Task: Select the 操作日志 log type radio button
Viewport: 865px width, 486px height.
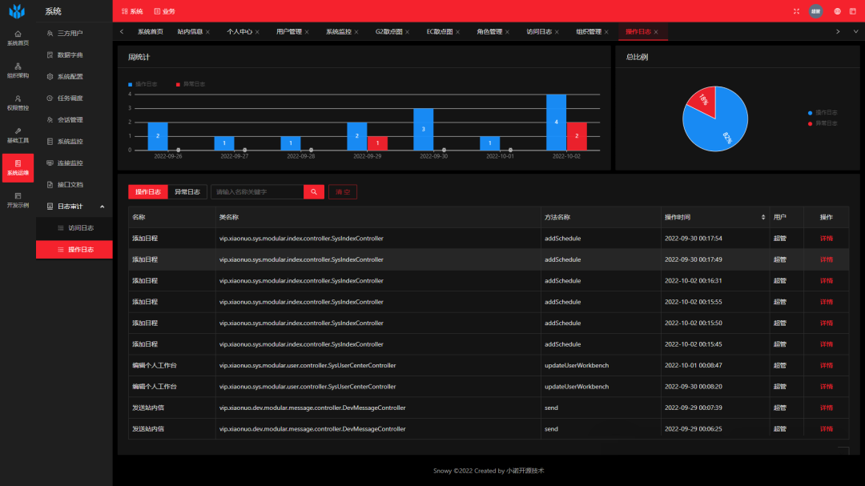Action: pyautogui.click(x=148, y=192)
